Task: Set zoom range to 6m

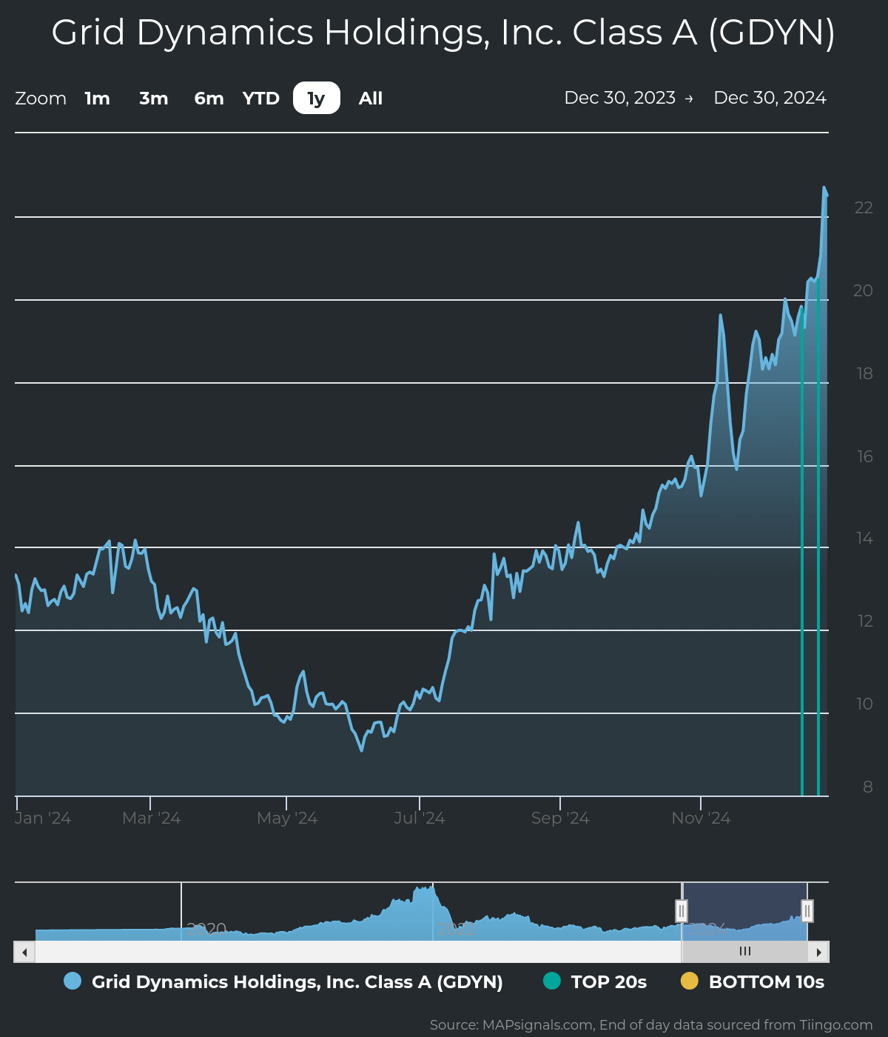Action: [x=209, y=99]
